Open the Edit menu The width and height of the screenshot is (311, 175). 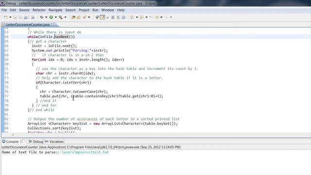point(13,10)
